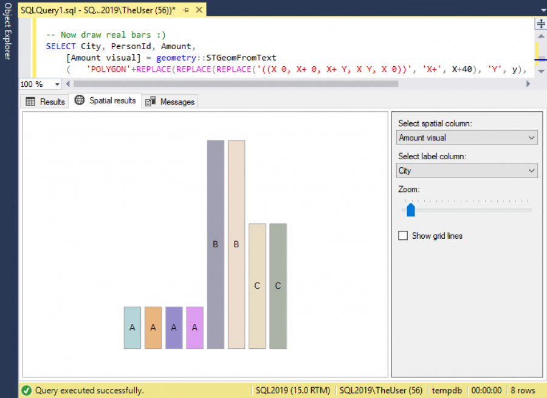Open the Select label column dropdown
The width and height of the screenshot is (547, 398).
click(x=531, y=170)
